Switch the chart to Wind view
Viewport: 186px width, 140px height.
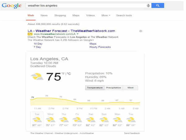[x=131, y=88]
